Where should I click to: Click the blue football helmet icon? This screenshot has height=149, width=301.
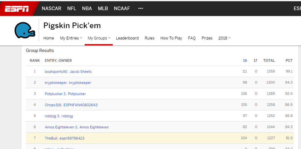(x=25, y=30)
